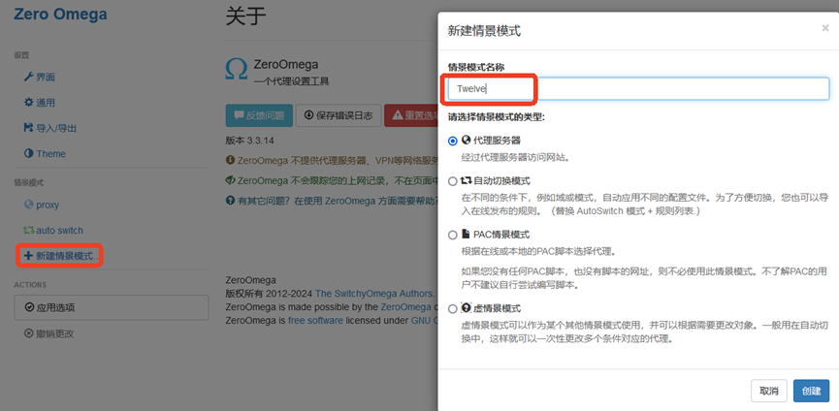Click the question icon beside 虚情景模式
839x411 pixels.
pyautogui.click(x=466, y=308)
